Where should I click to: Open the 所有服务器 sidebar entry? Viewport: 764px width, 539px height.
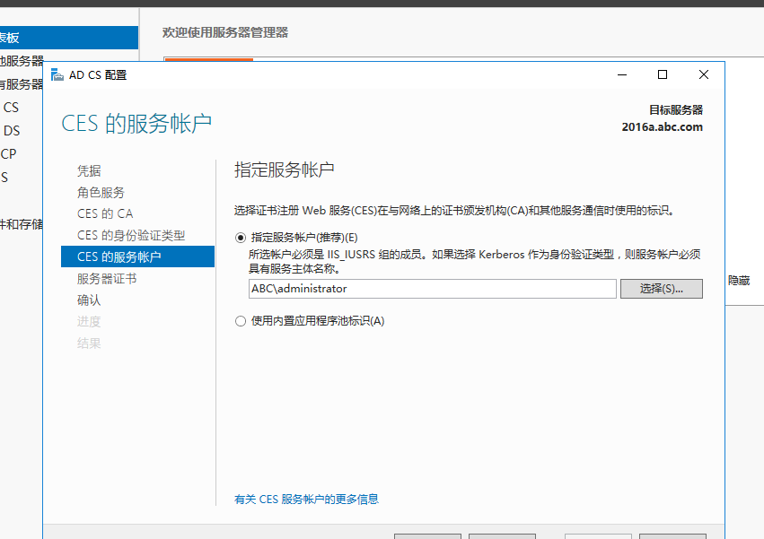[x=18, y=85]
